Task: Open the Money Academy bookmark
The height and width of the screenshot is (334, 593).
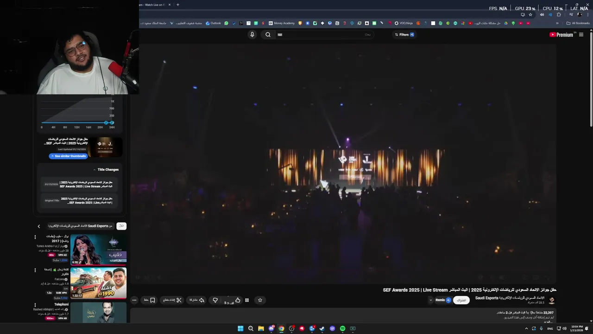Action: 281,23
